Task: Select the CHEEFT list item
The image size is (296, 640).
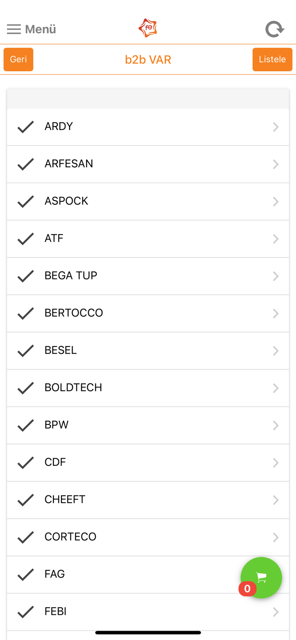Action: [x=148, y=500]
